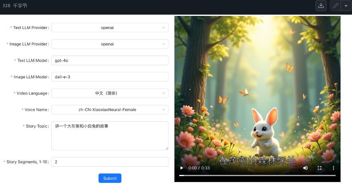Screen dimensions: 352x188
Task: Click the pencil edit icon
Action: coord(335,6)
